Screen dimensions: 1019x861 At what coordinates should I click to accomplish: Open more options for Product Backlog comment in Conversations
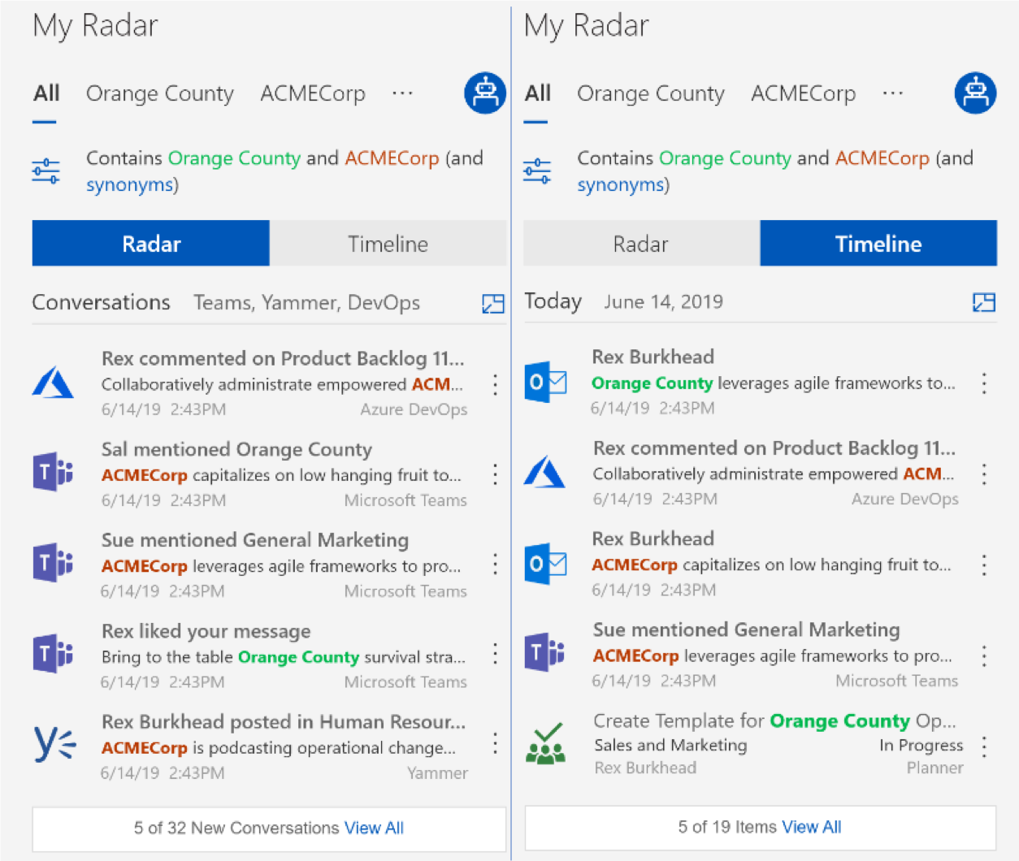tap(495, 384)
